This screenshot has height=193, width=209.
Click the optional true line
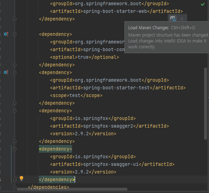pyautogui.click(x=85, y=57)
